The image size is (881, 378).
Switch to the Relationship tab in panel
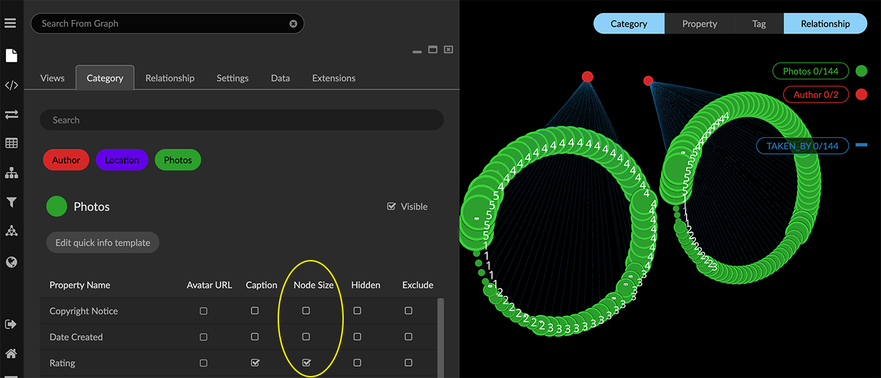pos(170,78)
